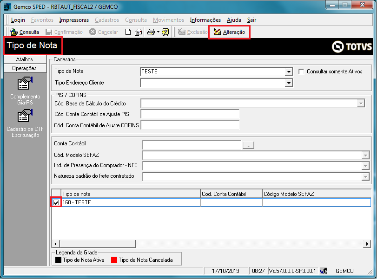Viewport: 377px width, 279px height.
Task: Click the Tipo de nota column header
Action: tap(131, 194)
